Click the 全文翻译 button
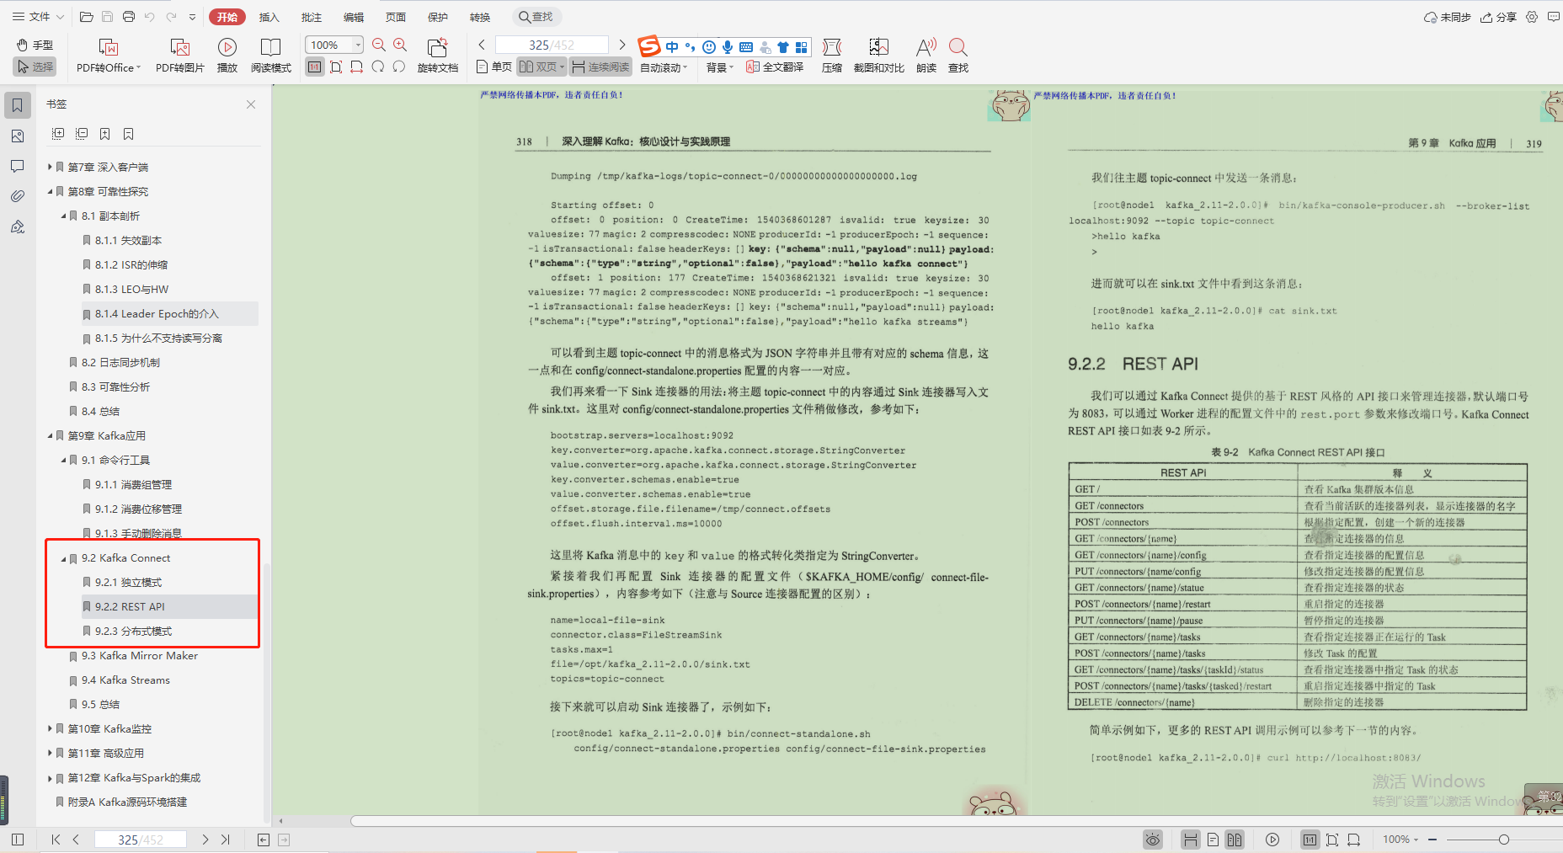 (x=775, y=67)
